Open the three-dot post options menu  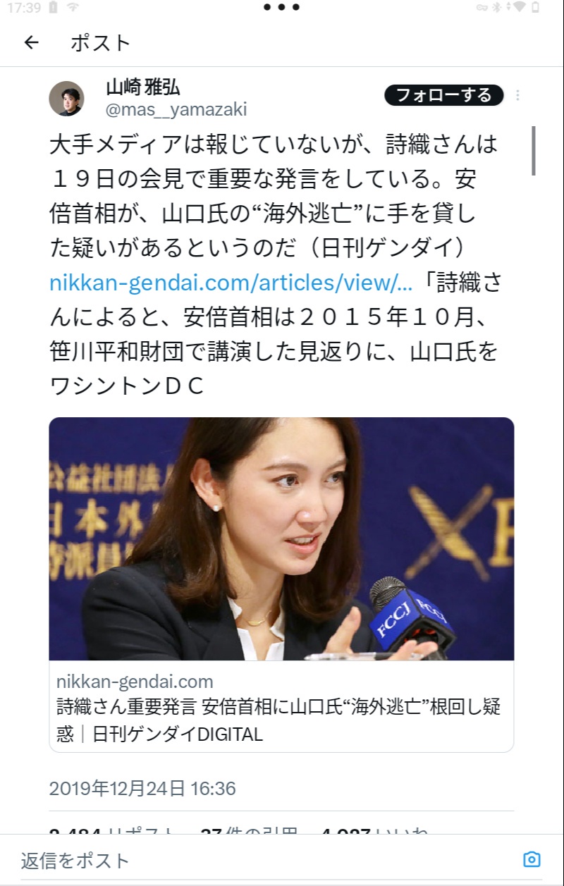[518, 95]
